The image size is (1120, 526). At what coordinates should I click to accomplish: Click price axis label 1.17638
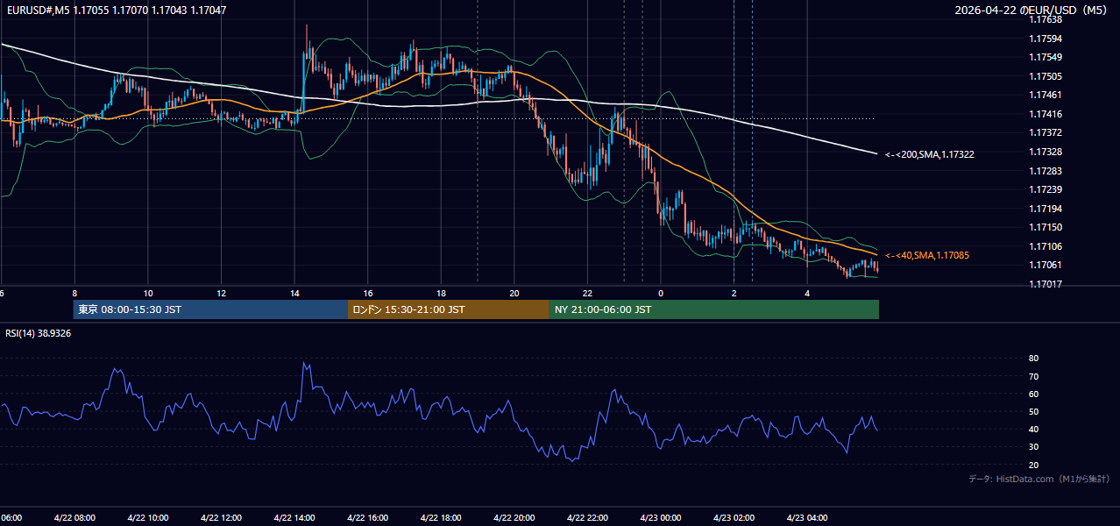click(1046, 19)
